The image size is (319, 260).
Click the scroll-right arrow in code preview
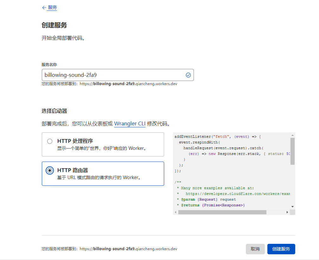[x=287, y=212]
